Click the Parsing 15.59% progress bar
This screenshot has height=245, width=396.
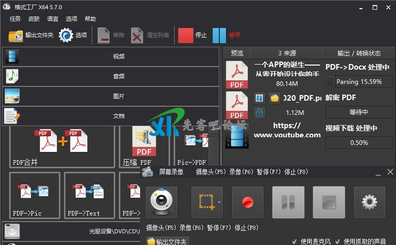(359, 81)
